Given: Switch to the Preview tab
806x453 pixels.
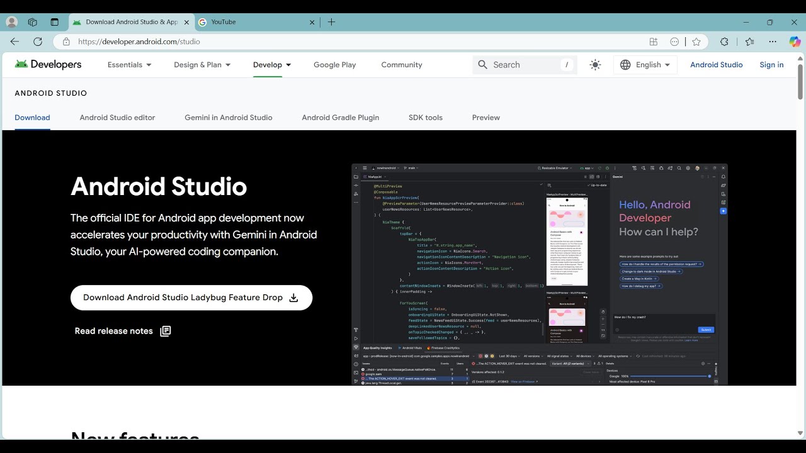Looking at the screenshot, I should [486, 118].
